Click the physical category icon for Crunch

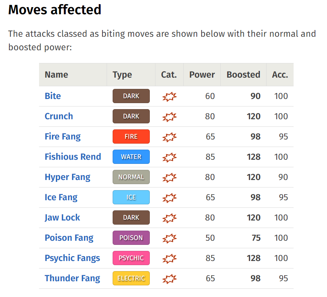pyautogui.click(x=169, y=117)
